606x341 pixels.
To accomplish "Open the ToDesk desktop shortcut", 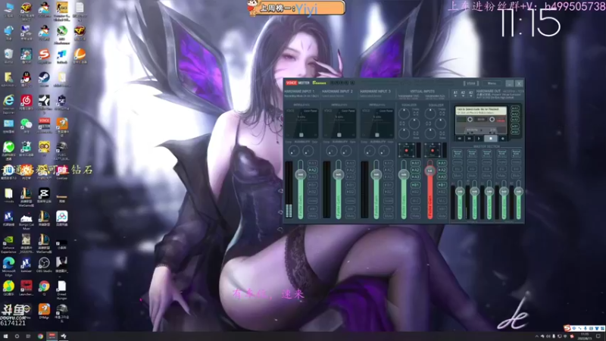I will [62, 55].
